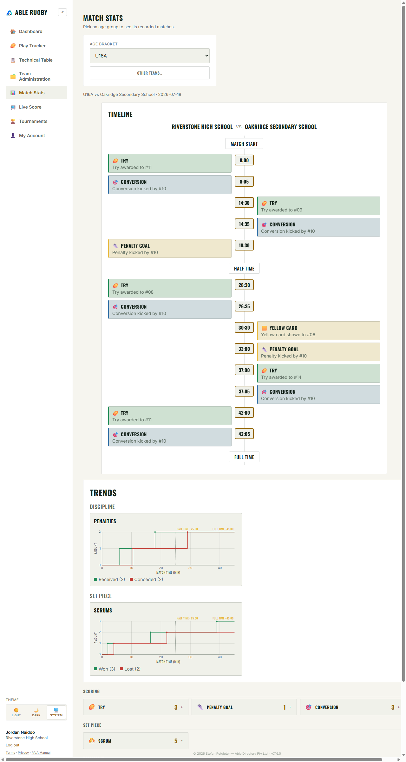The height and width of the screenshot is (762, 406).
Task: Click the Live Score screen icon
Action: tap(13, 107)
